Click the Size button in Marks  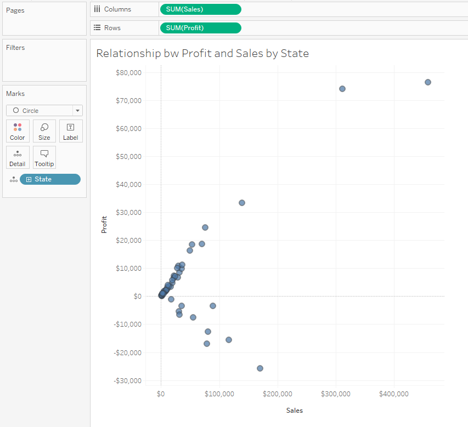44,131
